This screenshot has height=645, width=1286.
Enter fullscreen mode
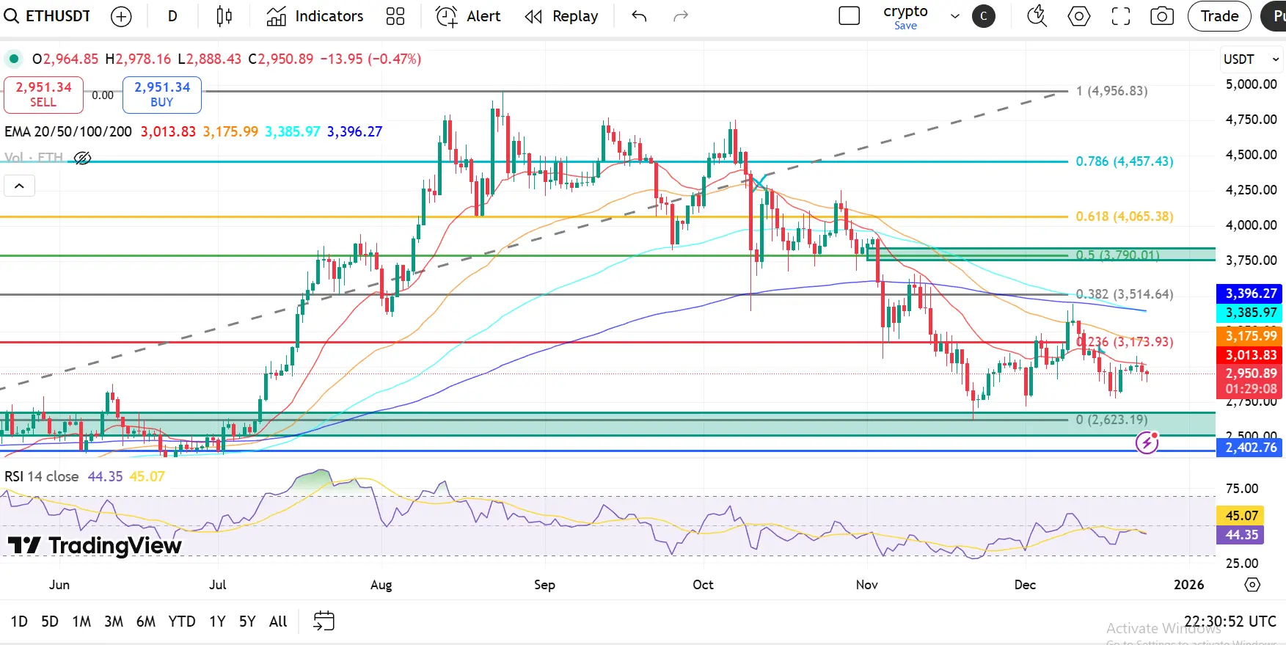pos(1121,16)
